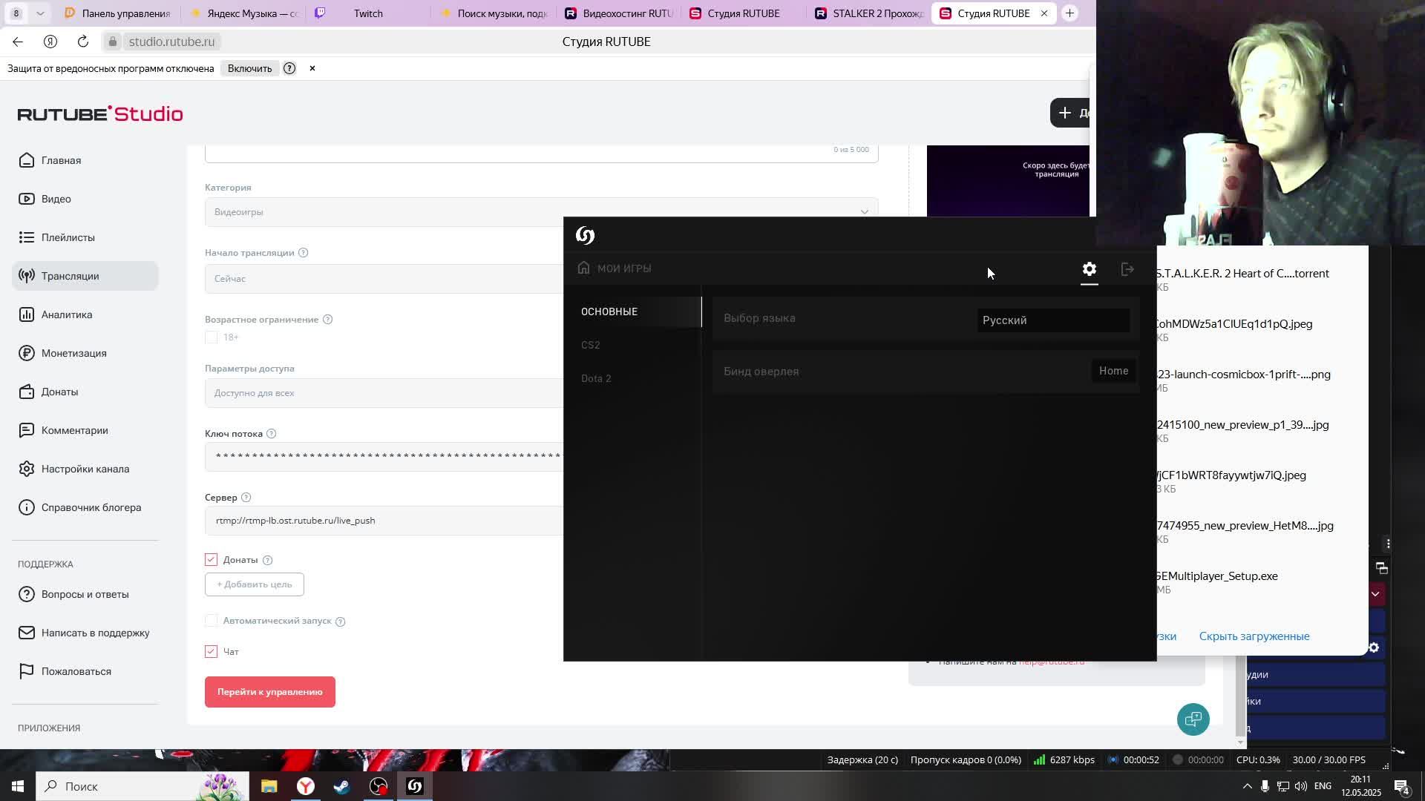Click Перейти к управлению button
This screenshot has width=1425, height=801.
[270, 692]
